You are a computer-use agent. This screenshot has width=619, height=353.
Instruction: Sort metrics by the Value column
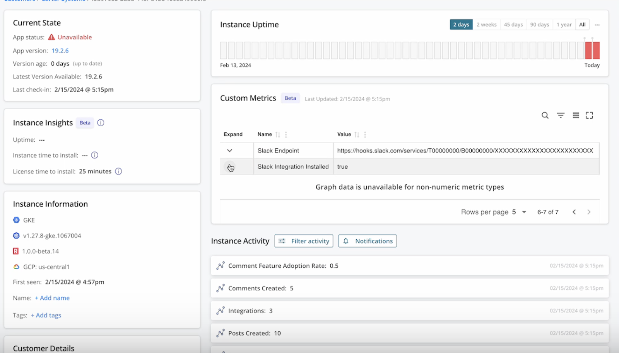click(x=356, y=134)
